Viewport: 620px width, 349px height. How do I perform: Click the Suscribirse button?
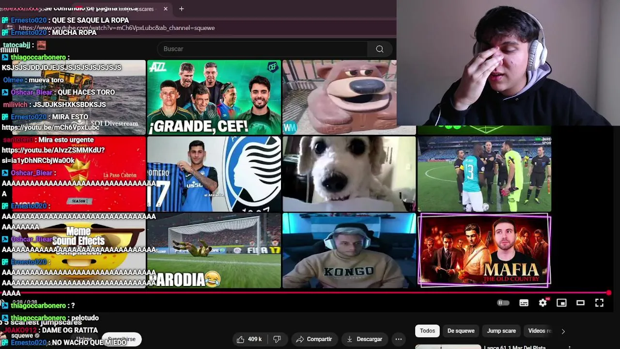click(x=122, y=339)
